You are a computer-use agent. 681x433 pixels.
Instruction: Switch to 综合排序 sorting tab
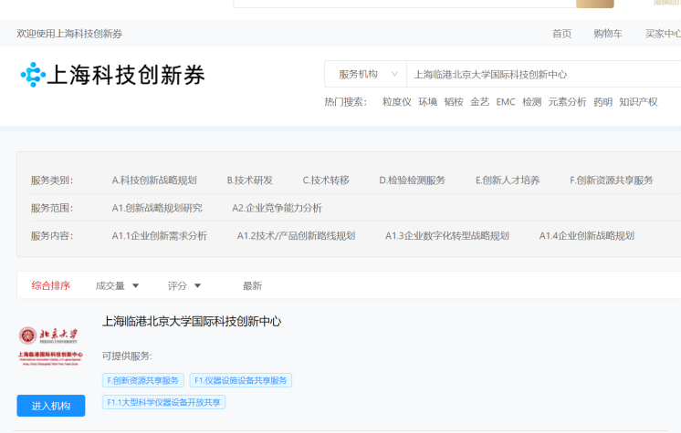point(51,285)
